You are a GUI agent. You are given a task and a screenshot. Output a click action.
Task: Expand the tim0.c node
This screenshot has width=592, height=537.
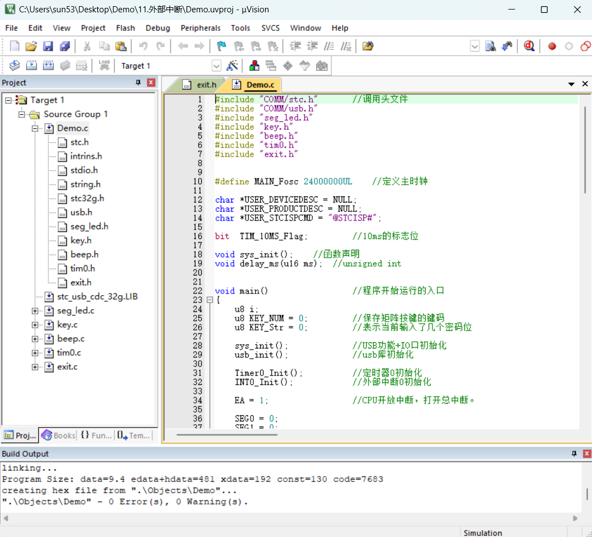tap(35, 353)
